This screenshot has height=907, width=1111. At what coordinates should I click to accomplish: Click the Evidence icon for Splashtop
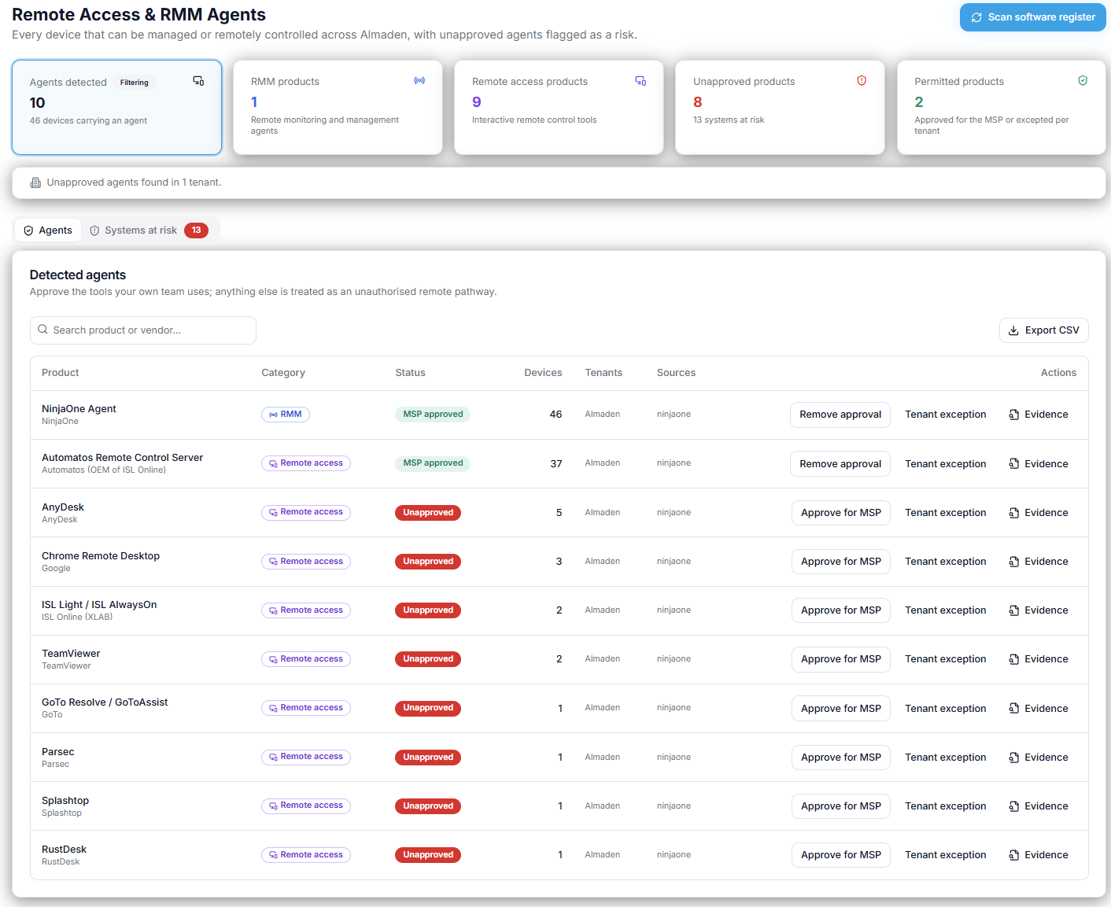coord(1014,806)
